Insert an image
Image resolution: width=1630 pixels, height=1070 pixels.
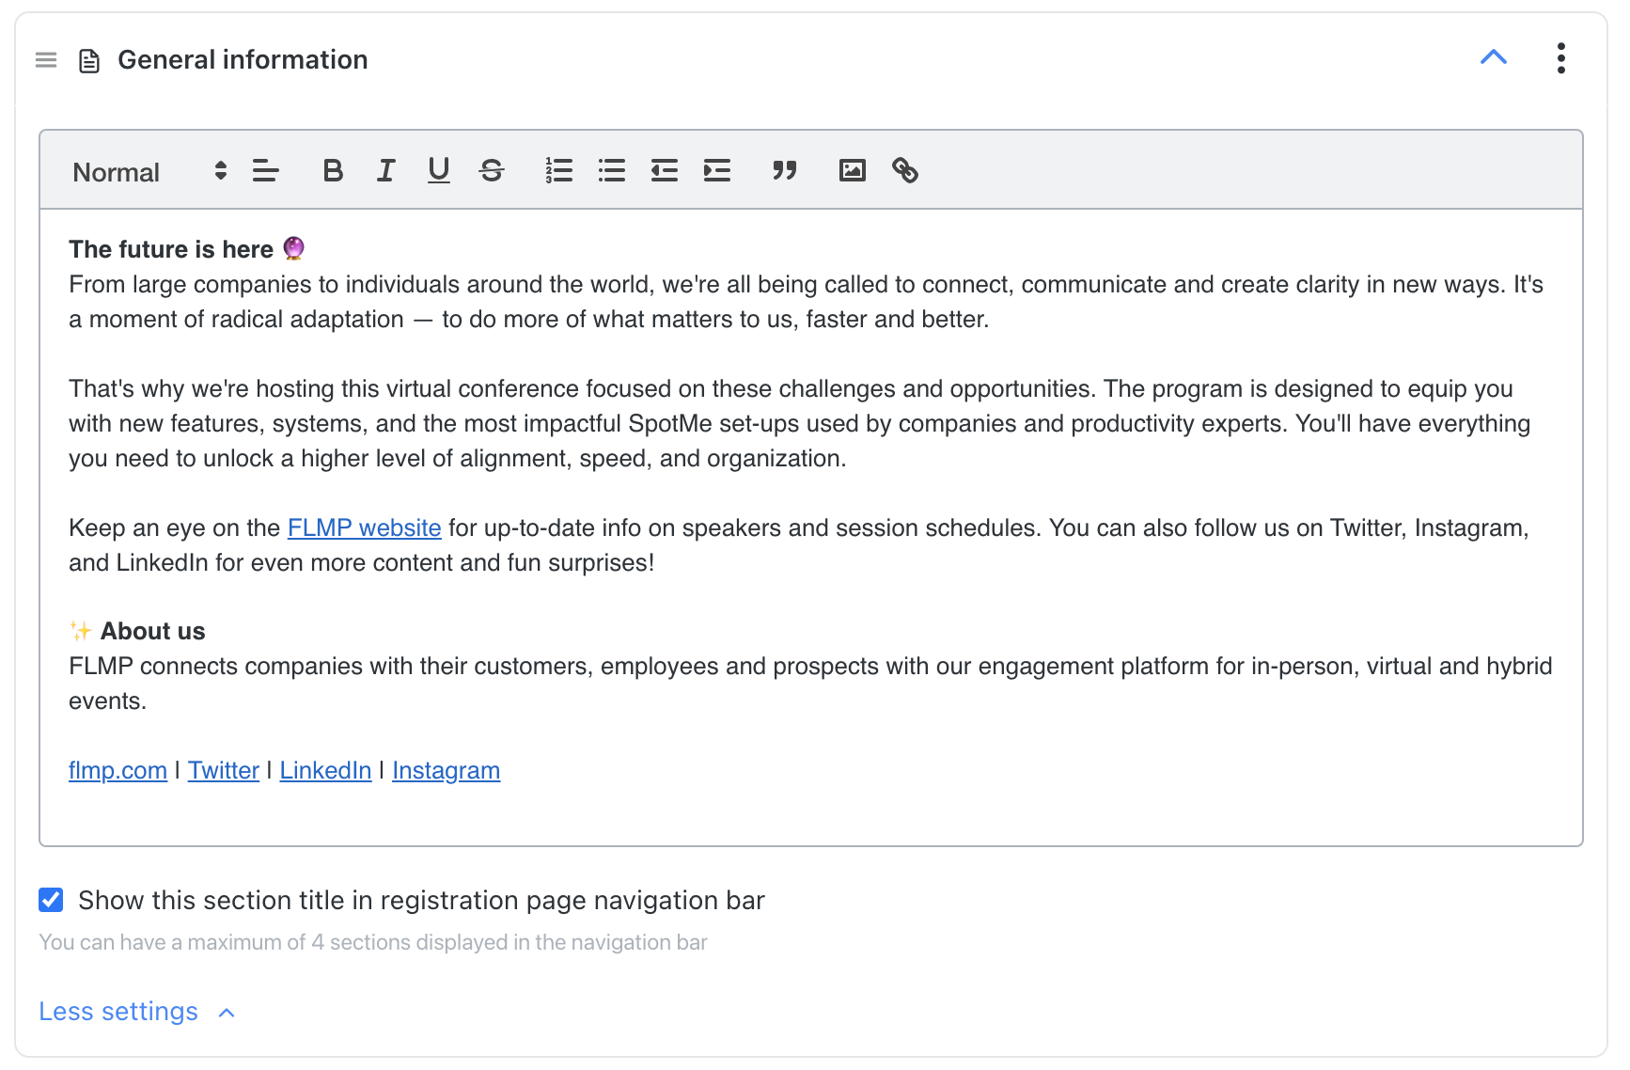coord(852,170)
